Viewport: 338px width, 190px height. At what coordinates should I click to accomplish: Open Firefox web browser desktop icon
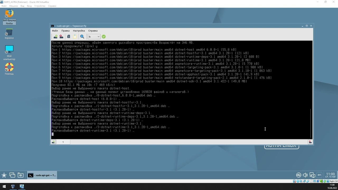point(9,17)
